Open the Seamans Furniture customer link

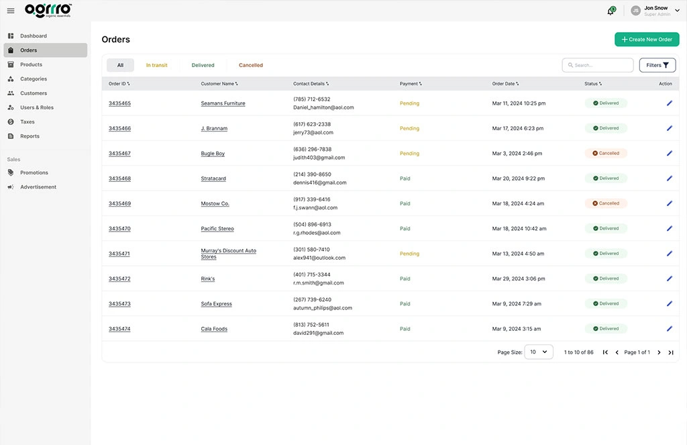point(223,103)
